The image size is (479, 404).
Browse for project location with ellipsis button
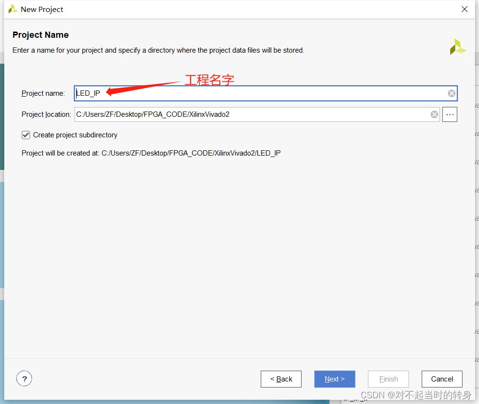point(450,114)
